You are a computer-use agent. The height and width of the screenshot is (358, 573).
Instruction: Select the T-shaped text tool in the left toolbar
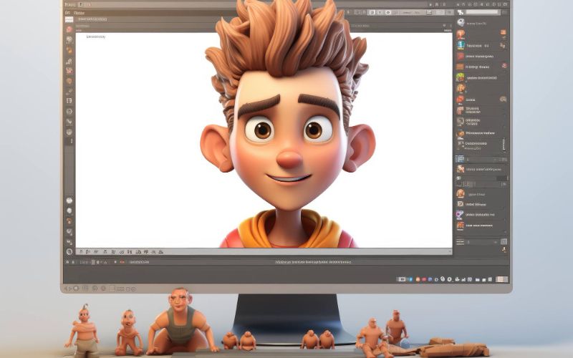tap(69, 101)
